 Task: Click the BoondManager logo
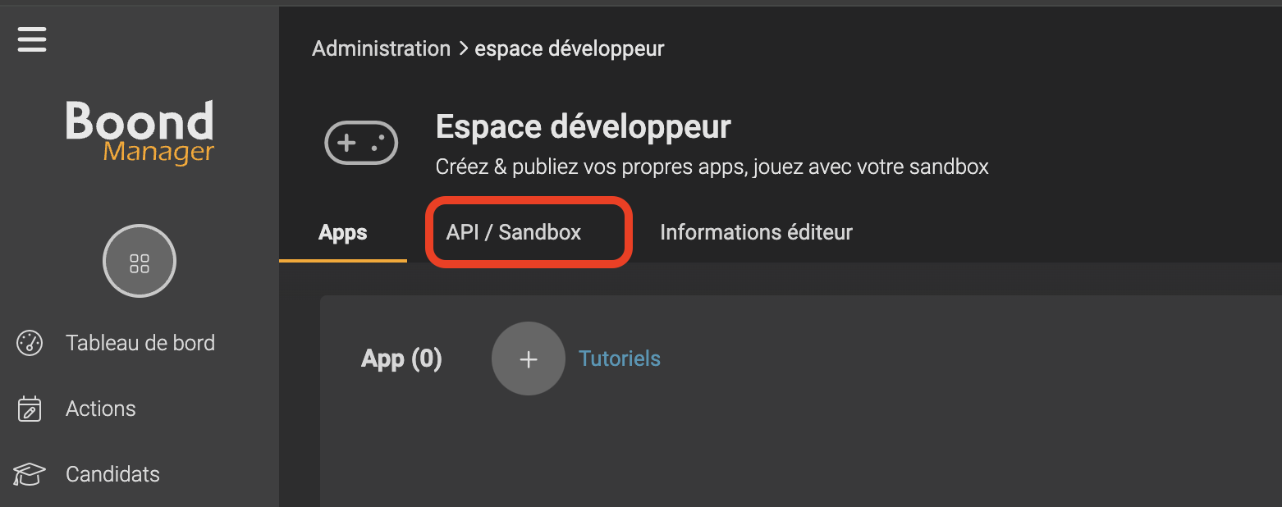[140, 131]
